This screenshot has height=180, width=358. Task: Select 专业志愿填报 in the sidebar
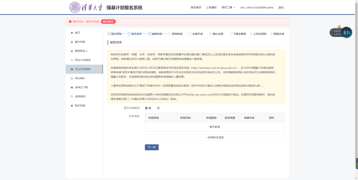coord(84,69)
